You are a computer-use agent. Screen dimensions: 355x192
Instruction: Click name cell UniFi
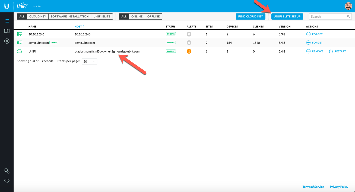click(32, 51)
